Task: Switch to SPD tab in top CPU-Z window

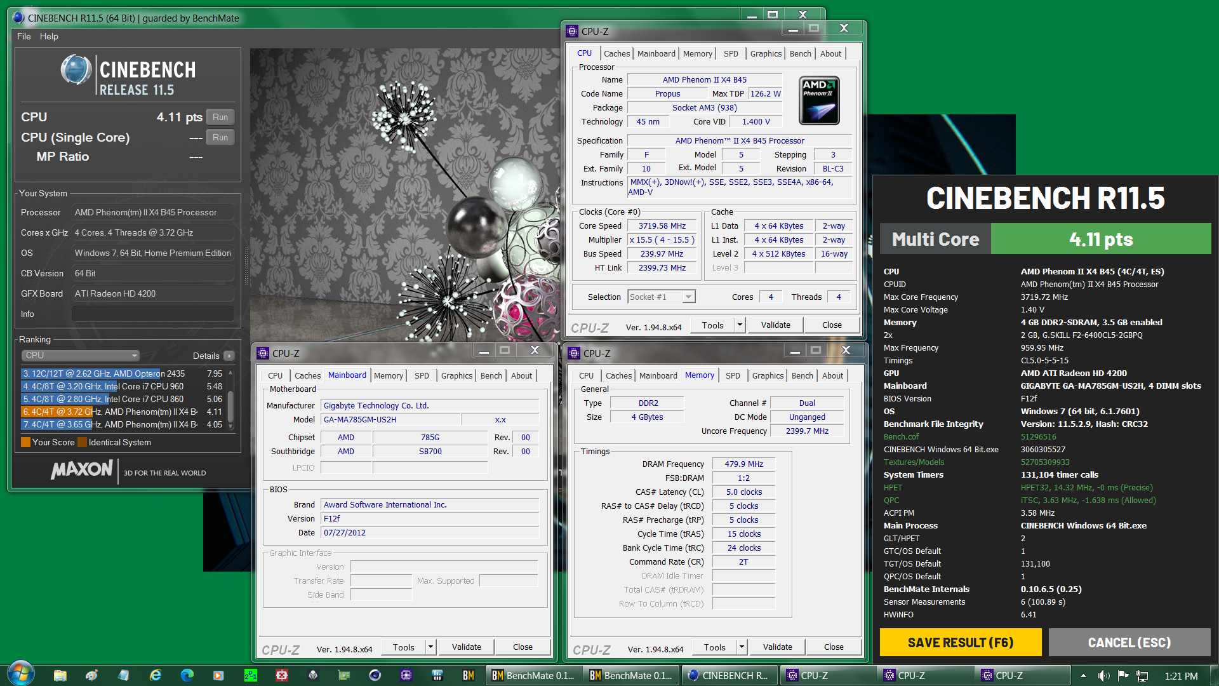Action: pos(731,54)
